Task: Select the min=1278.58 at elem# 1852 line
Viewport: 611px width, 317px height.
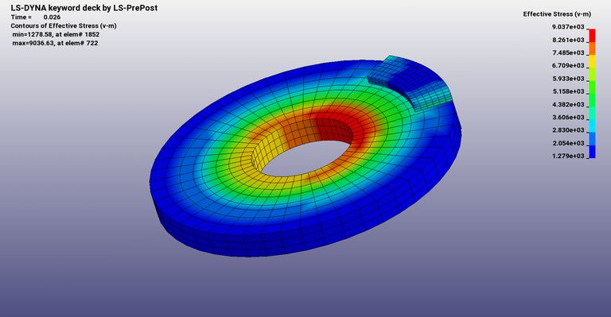Action: coord(56,34)
